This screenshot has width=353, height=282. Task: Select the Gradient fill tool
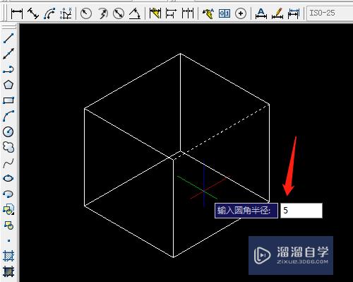[8, 271]
